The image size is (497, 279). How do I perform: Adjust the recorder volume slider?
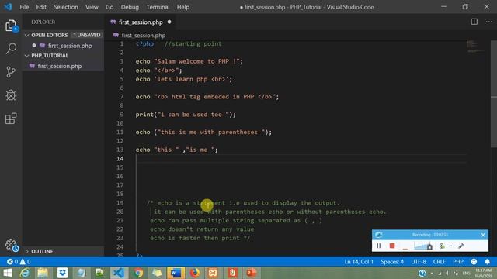point(422,246)
